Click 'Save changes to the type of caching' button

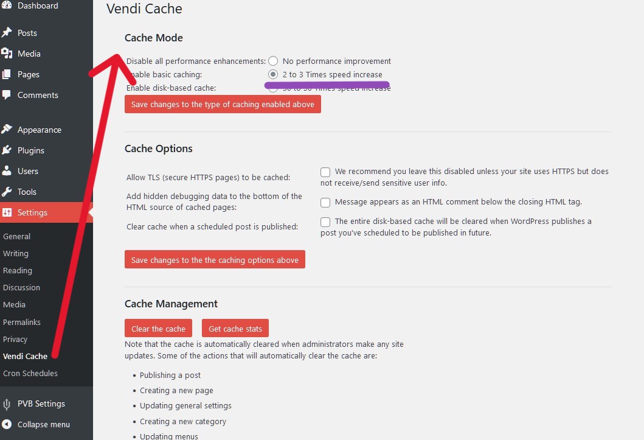coord(223,104)
